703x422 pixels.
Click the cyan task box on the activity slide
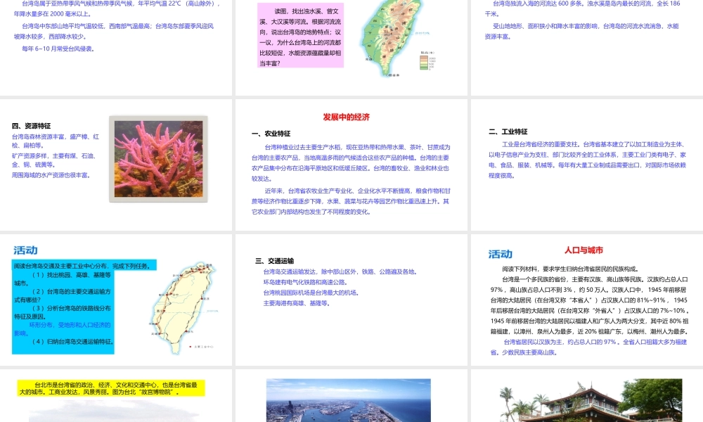coord(63,314)
